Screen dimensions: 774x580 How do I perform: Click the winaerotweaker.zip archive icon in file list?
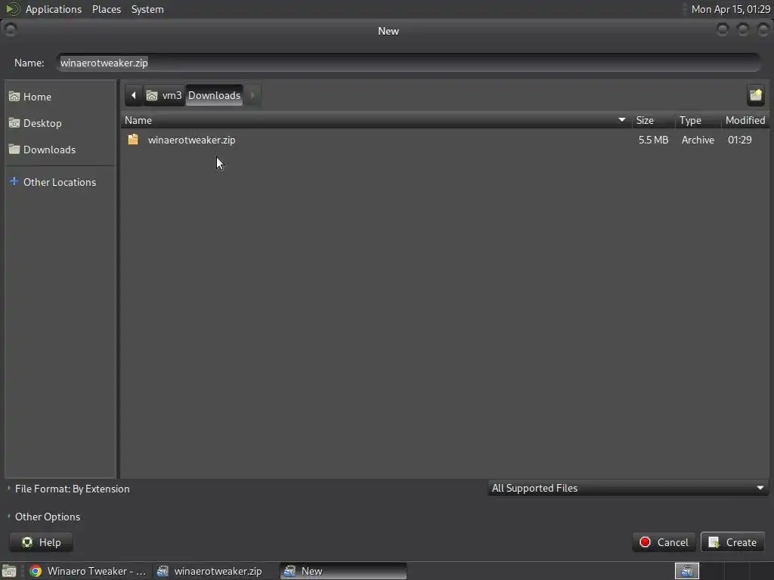(x=133, y=140)
